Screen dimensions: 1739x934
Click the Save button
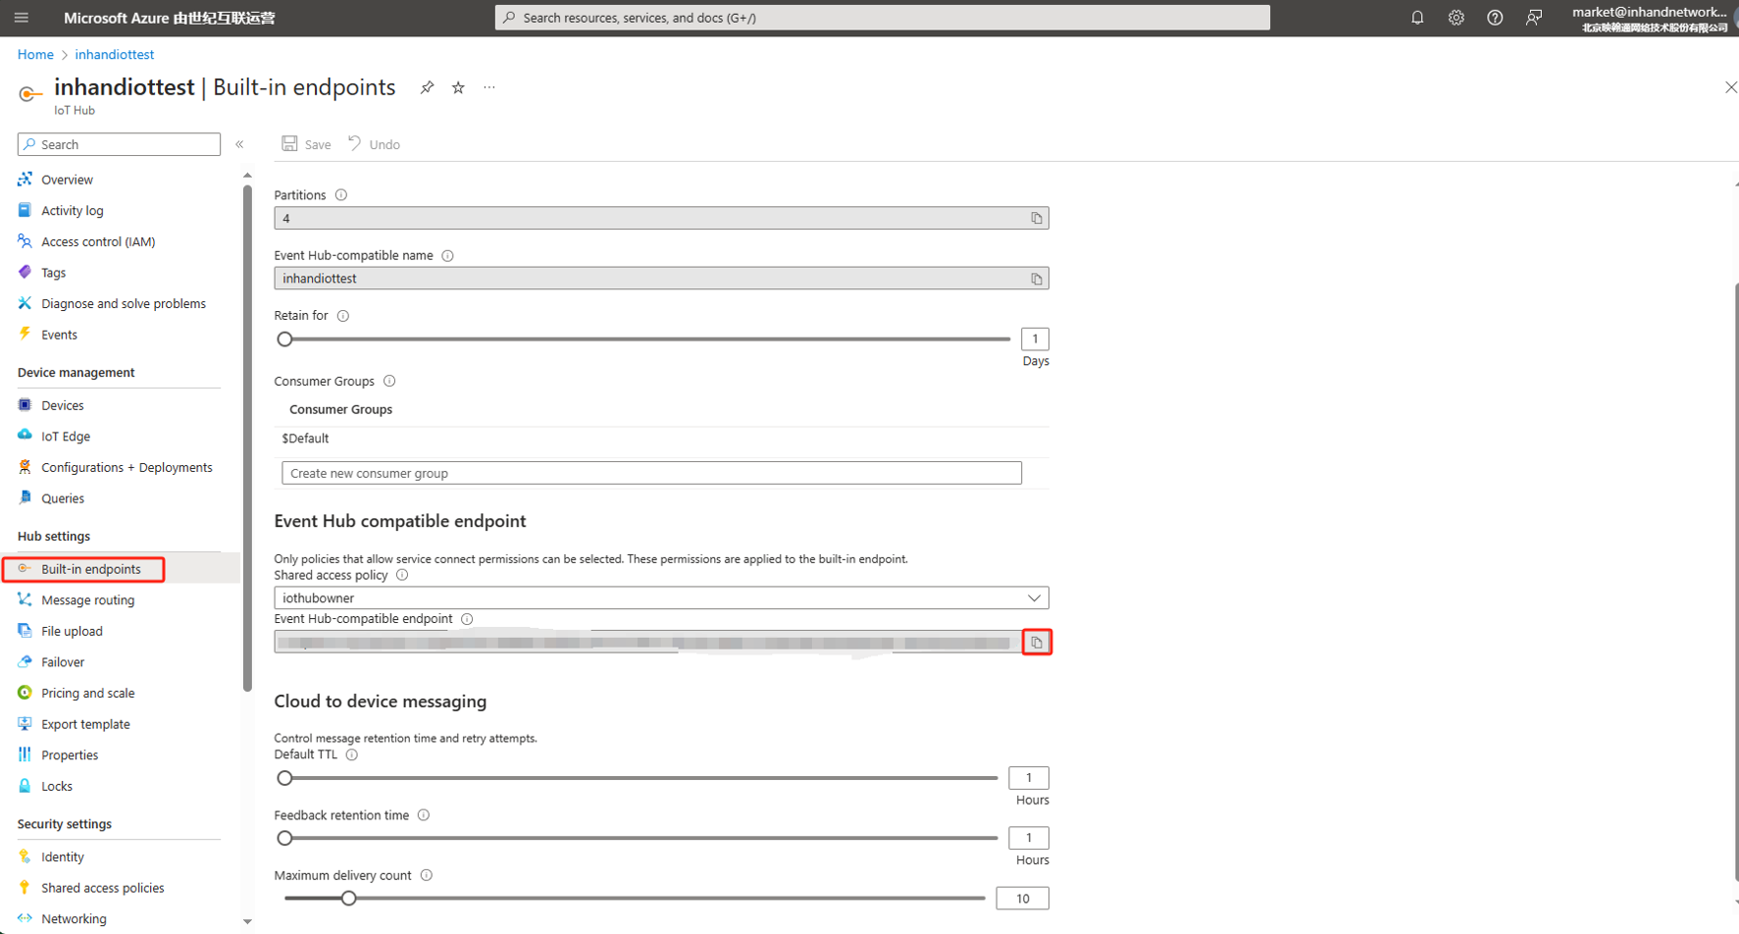coord(306,144)
